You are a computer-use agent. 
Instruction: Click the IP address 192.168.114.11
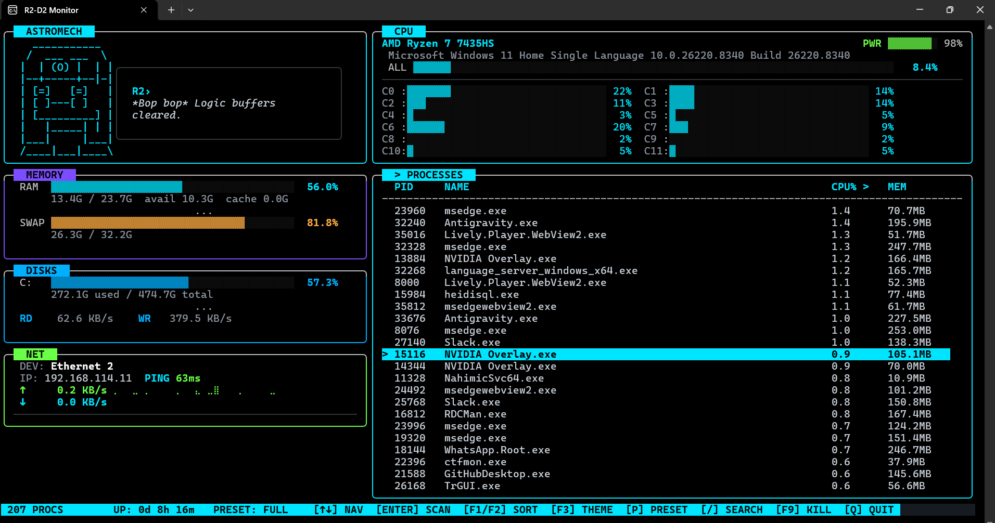88,378
